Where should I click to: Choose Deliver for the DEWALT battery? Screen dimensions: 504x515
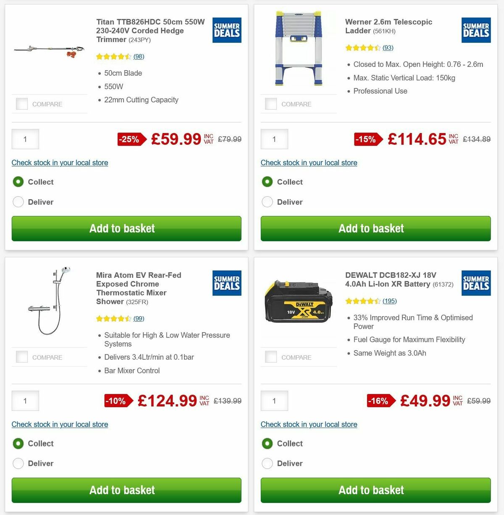click(267, 463)
